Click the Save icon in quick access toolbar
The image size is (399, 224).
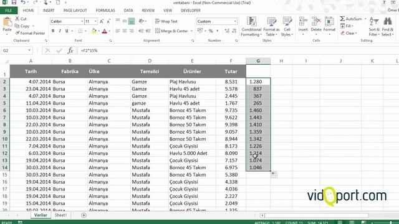pos(14,2)
